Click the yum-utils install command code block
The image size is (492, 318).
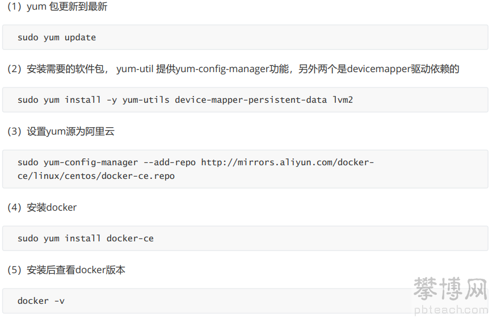click(245, 100)
